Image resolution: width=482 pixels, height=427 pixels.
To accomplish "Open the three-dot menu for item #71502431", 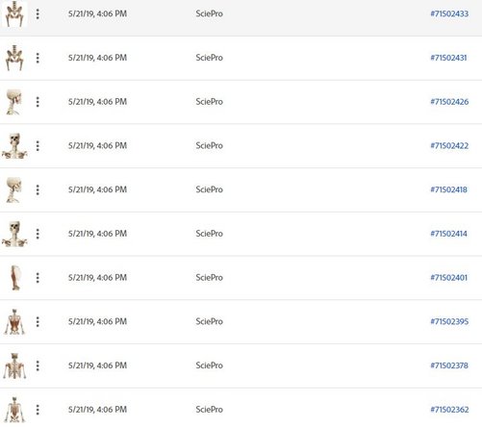I will tap(38, 58).
